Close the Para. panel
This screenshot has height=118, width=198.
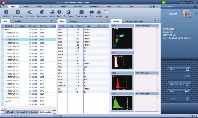coord(108,21)
